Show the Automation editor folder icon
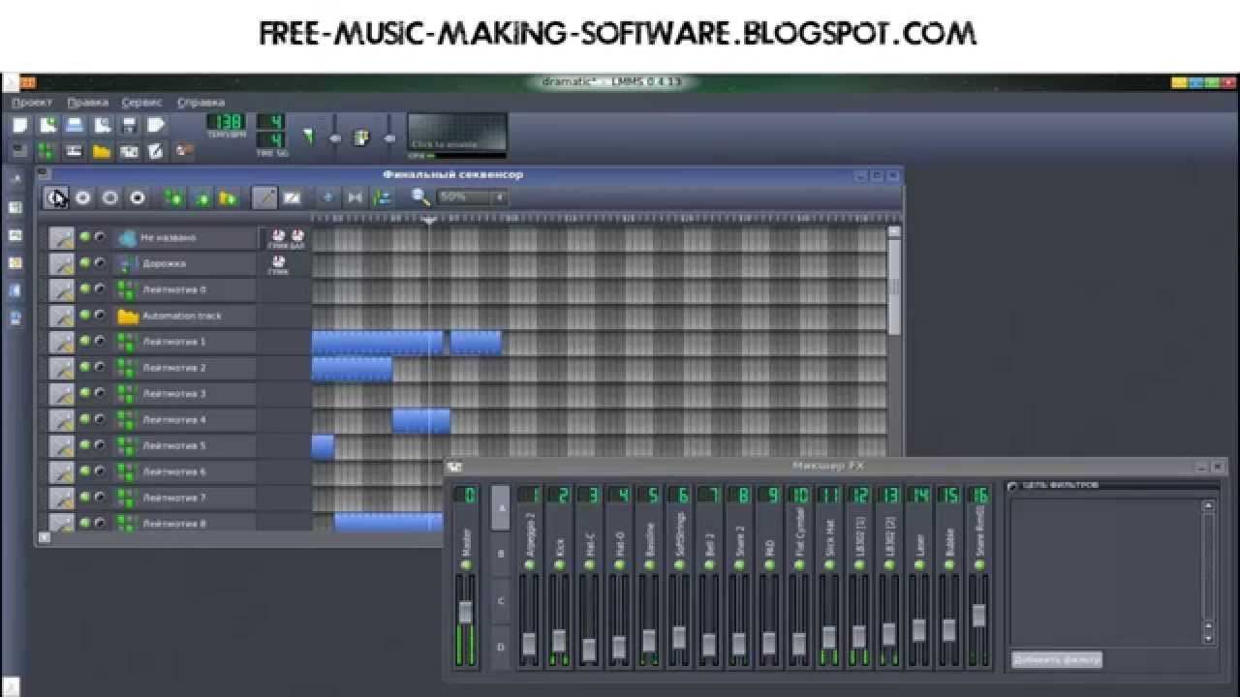The height and width of the screenshot is (697, 1240). (x=102, y=151)
